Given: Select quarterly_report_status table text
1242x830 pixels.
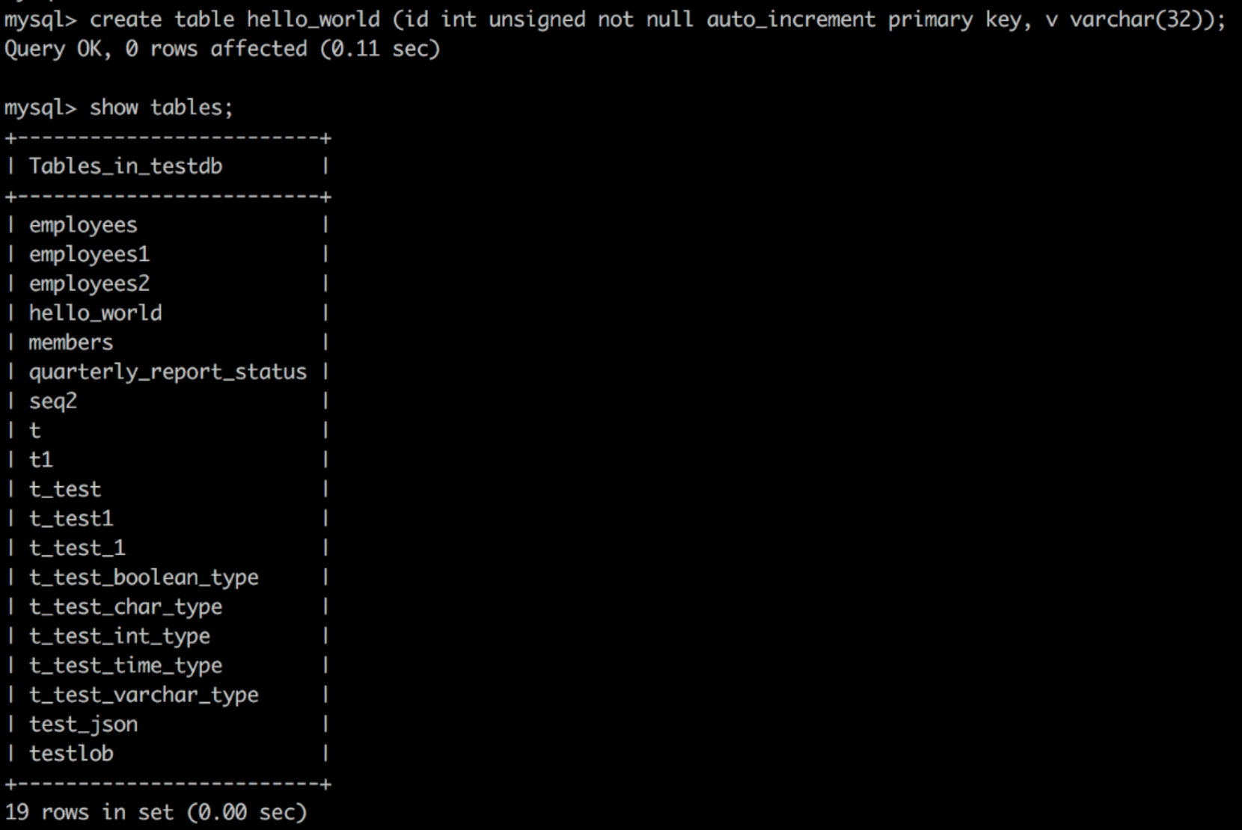Looking at the screenshot, I should (168, 372).
